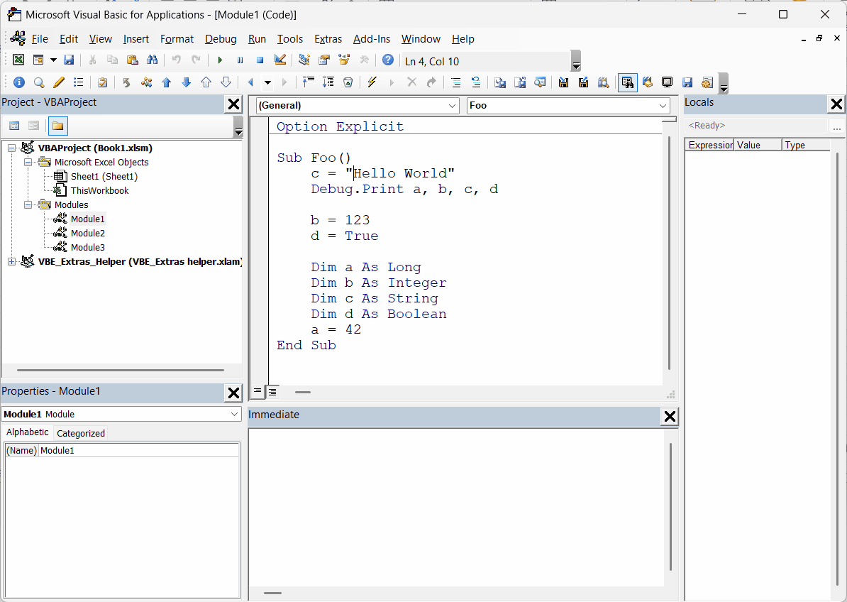Click the solid blue down arrow icon
Viewport: 847px width, 602px height.
click(187, 82)
